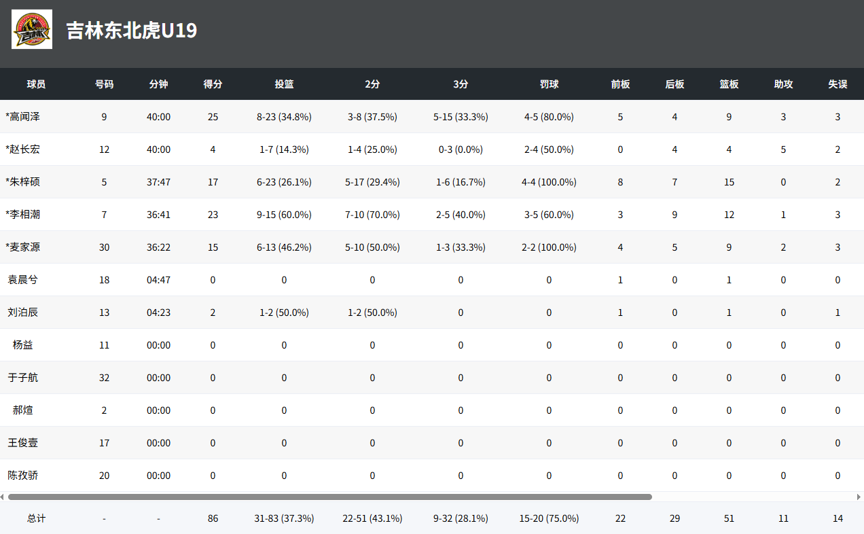Image resolution: width=864 pixels, height=534 pixels.
Task: Click 麦家源's free throws 2-2 (100.0%)
Action: point(549,247)
